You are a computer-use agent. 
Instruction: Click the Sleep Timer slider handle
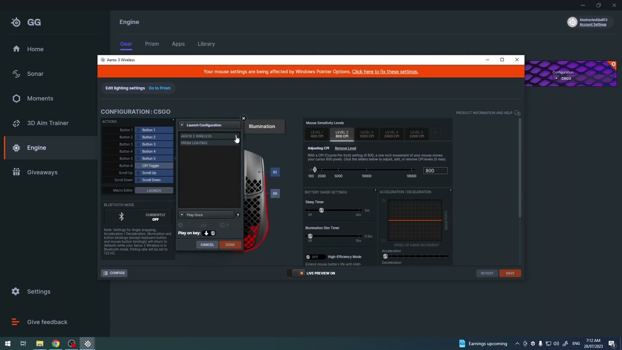(321, 210)
